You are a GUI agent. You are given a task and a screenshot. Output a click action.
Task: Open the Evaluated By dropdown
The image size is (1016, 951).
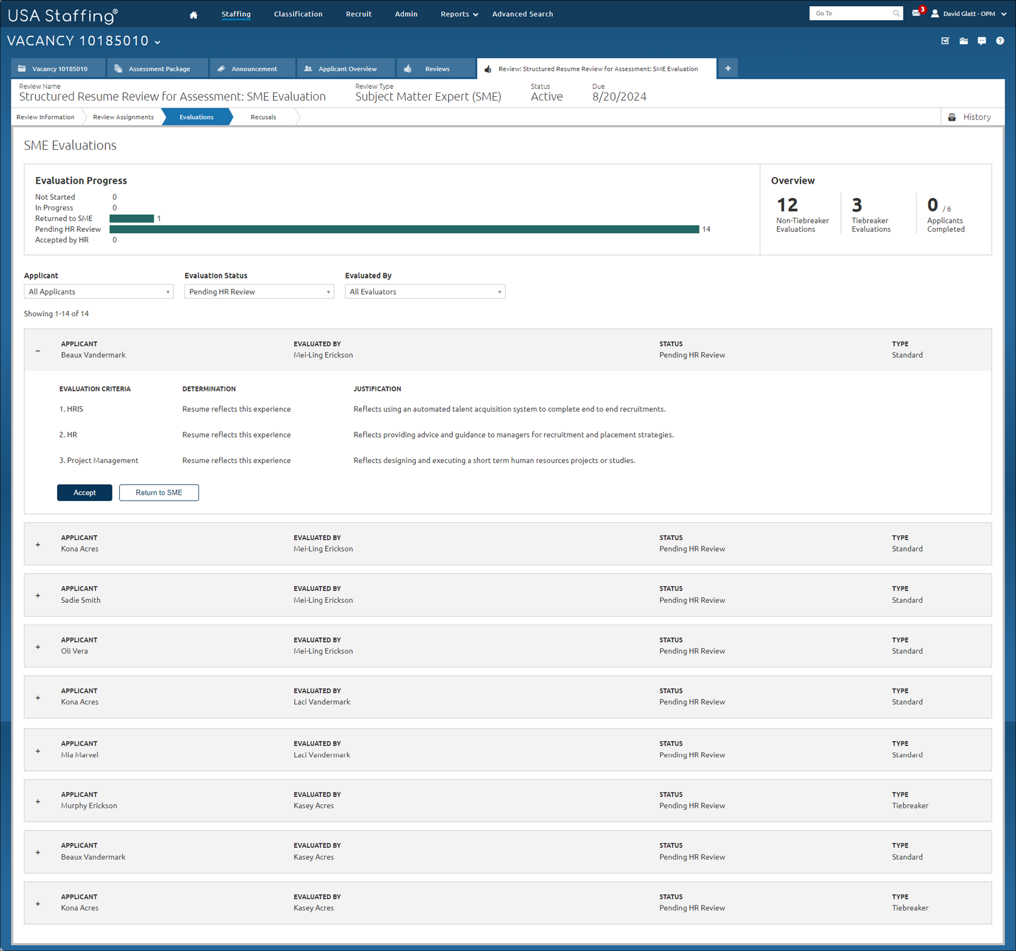(x=425, y=291)
